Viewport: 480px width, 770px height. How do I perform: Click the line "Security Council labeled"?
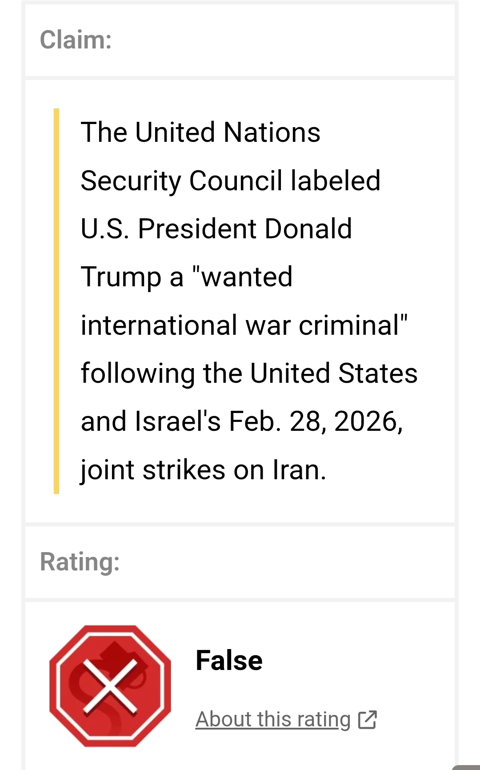(x=230, y=180)
